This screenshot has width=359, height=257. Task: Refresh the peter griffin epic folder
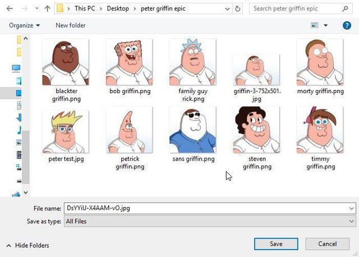point(238,9)
